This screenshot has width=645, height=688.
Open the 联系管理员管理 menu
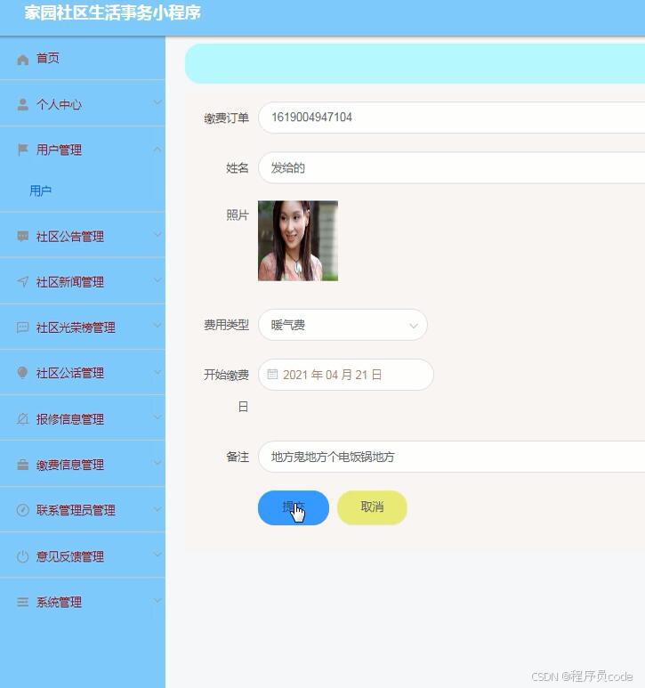[x=83, y=510]
